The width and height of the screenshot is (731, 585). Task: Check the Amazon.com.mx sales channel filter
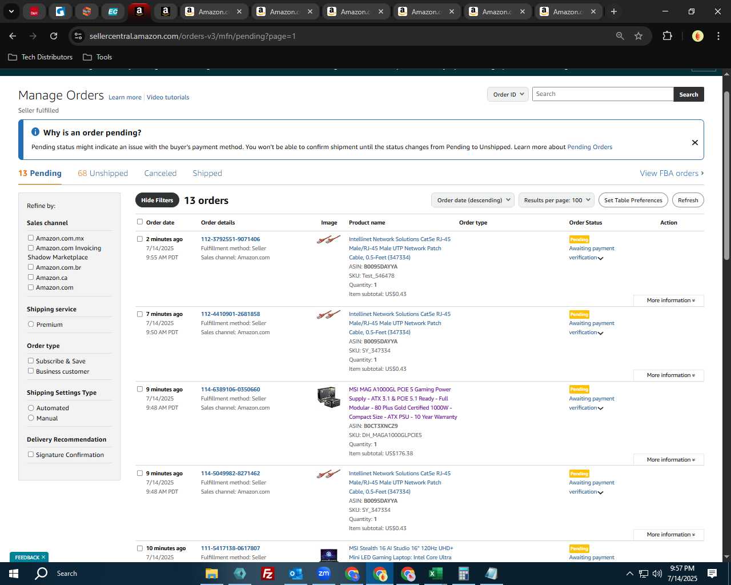pos(31,238)
